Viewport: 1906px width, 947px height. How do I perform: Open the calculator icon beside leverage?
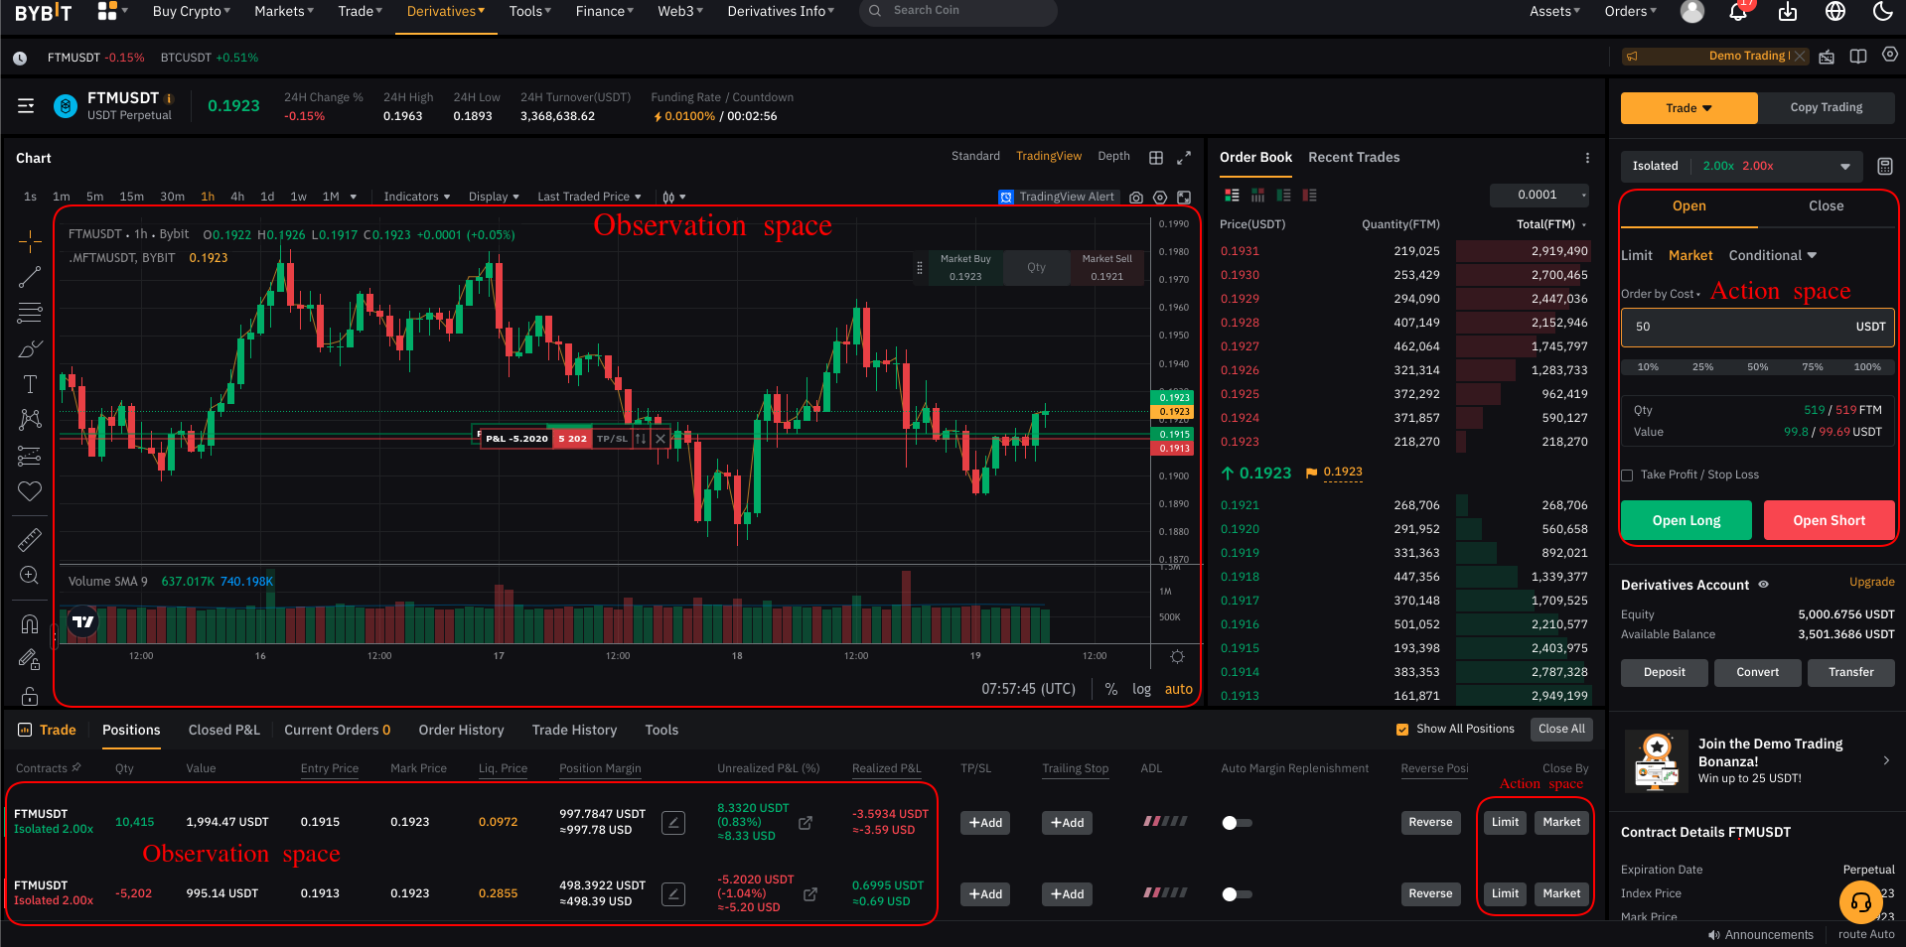(x=1885, y=166)
